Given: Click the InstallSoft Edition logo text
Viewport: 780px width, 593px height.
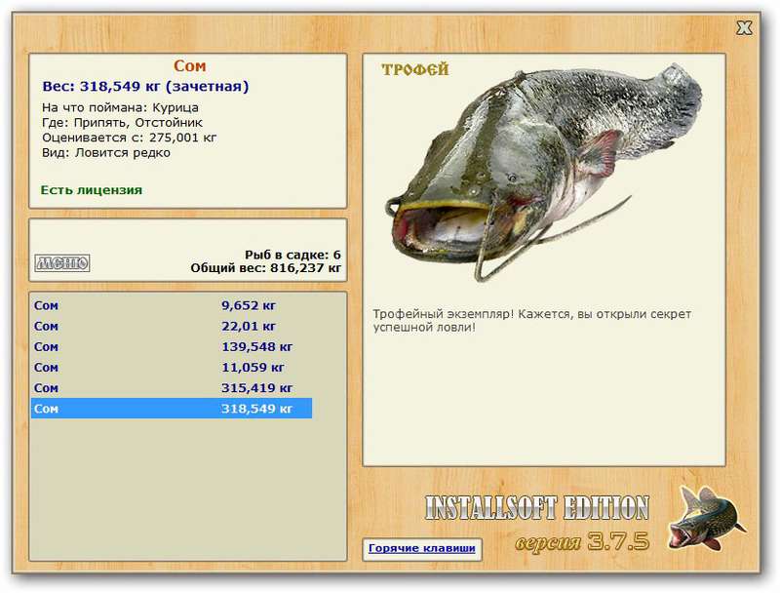Looking at the screenshot, I should tap(536, 508).
